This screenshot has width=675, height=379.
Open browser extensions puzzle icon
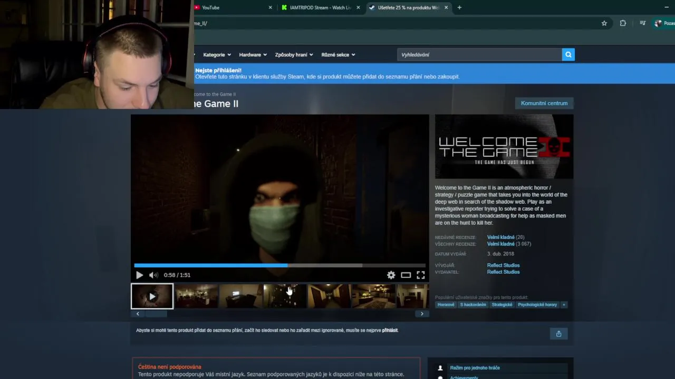click(x=623, y=23)
